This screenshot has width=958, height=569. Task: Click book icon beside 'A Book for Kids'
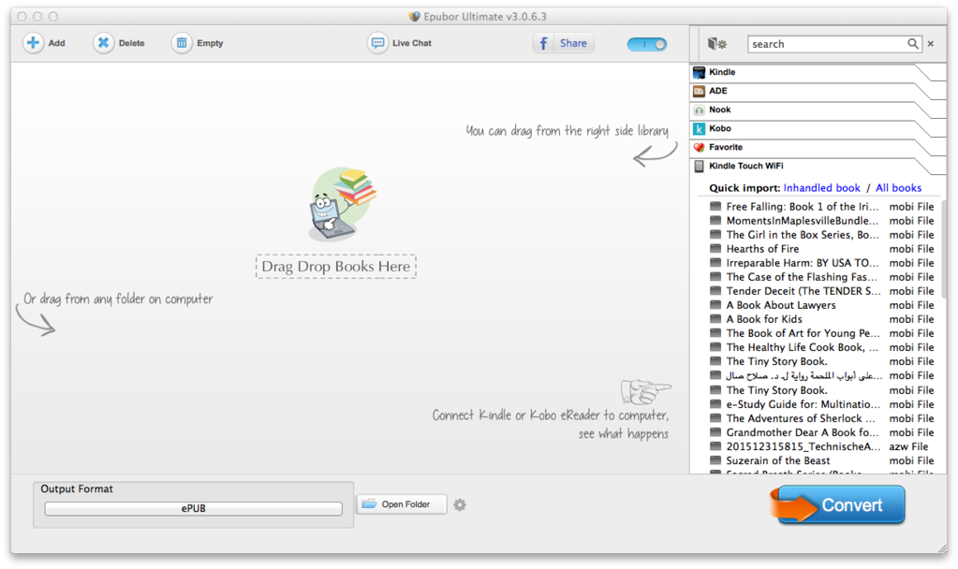(x=715, y=319)
